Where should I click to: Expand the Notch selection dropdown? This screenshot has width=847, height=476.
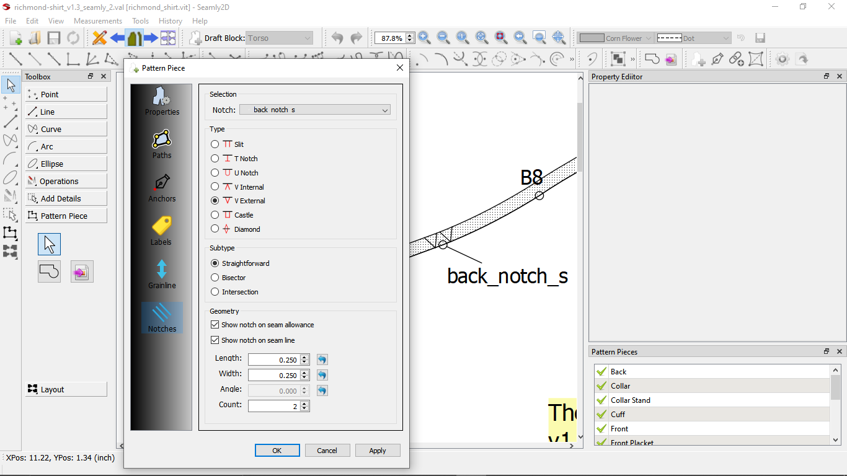point(315,110)
